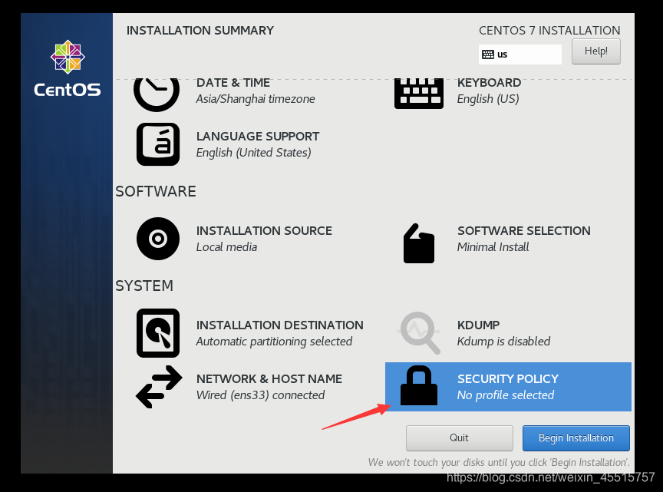Click 'Kdump is disabled' text
This screenshot has width=663, height=492.
(x=503, y=342)
